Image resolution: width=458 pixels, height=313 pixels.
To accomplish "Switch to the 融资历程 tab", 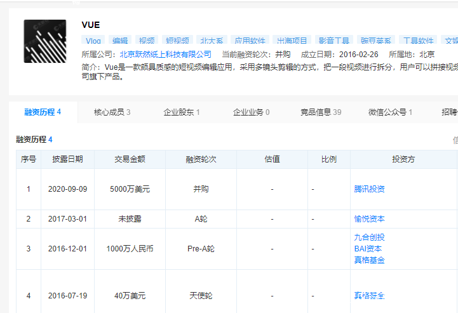I will coord(43,112).
